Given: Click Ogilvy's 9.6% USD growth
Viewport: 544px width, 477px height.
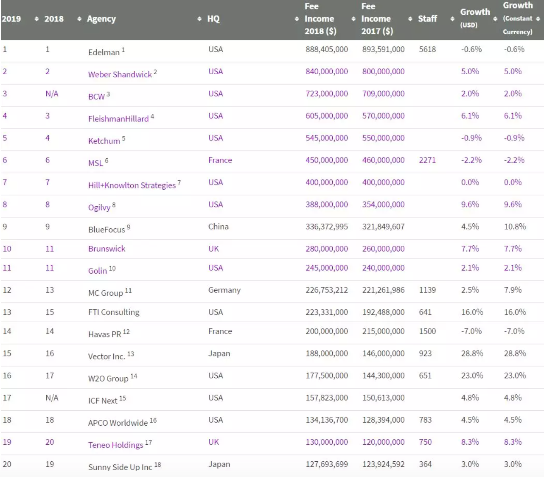Looking at the screenshot, I should 470,204.
